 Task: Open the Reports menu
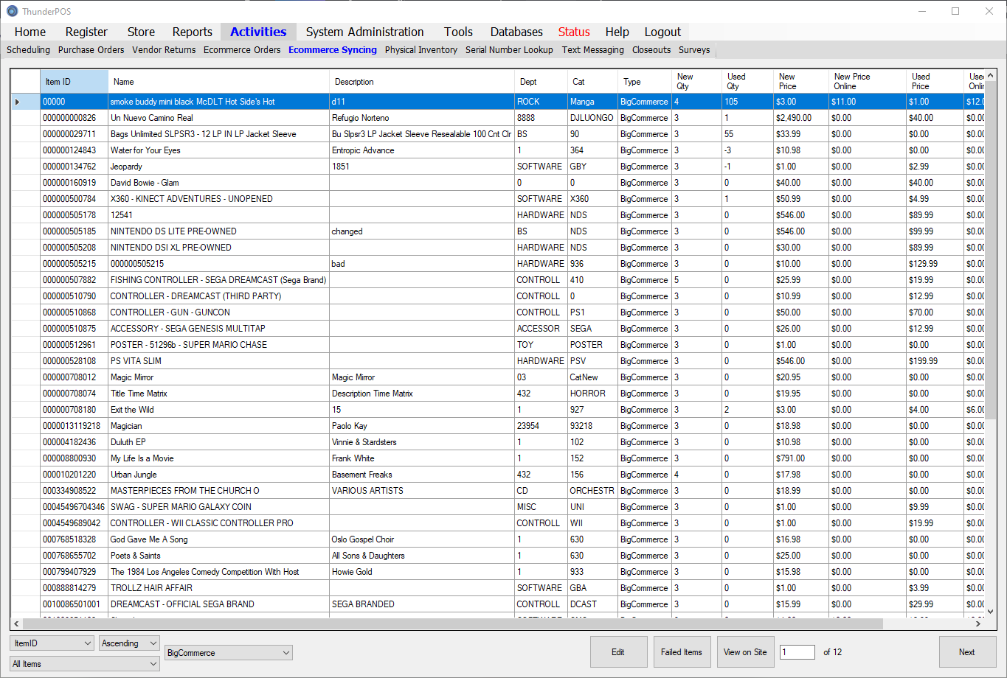[192, 32]
